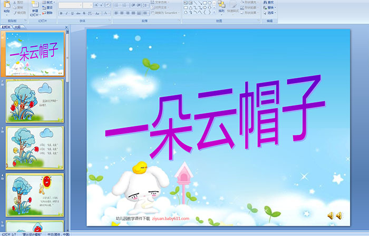Open the Character Spacing (AV) dropdown
Image resolution: width=369 pixels, height=236 pixels.
pyautogui.click(x=90, y=13)
